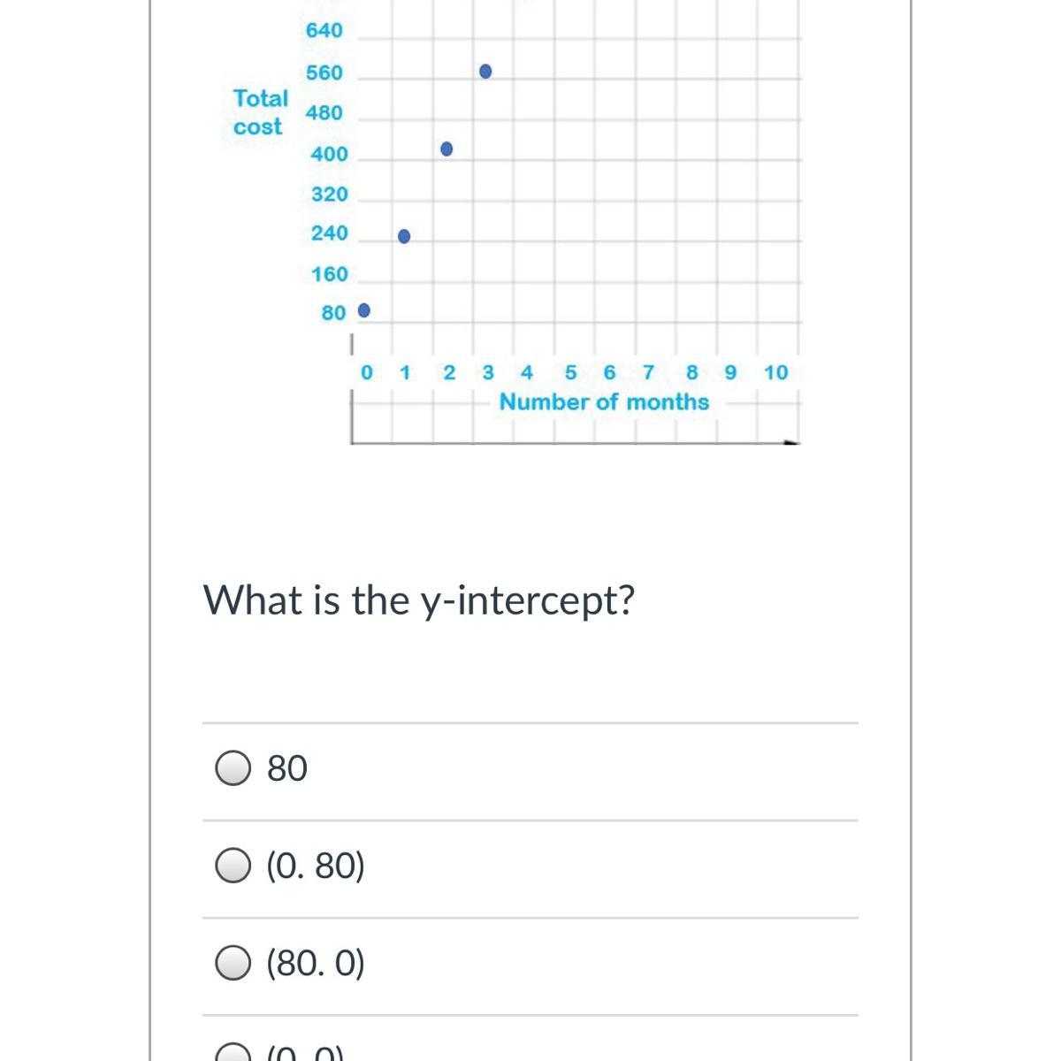The width and height of the screenshot is (1061, 1061).
Task: Click the 480 value on the y-axis
Action: click(324, 113)
